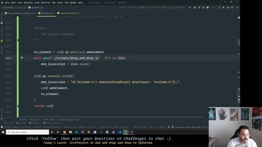Click the Windows search box
Viewport: 262px width, 147px height.
pos(27,132)
